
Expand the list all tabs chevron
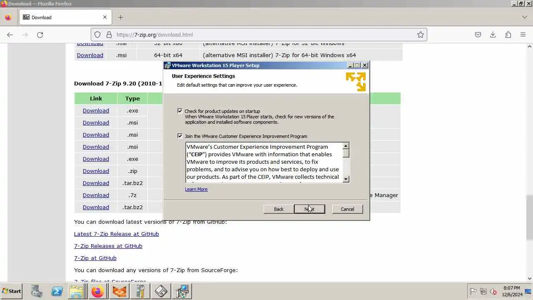(525, 17)
